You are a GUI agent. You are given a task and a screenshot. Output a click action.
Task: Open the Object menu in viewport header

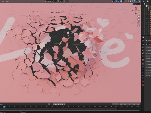[x=8, y=1]
